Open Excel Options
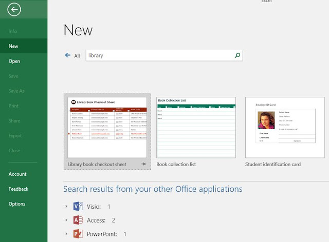The image size is (329, 242). point(24,204)
